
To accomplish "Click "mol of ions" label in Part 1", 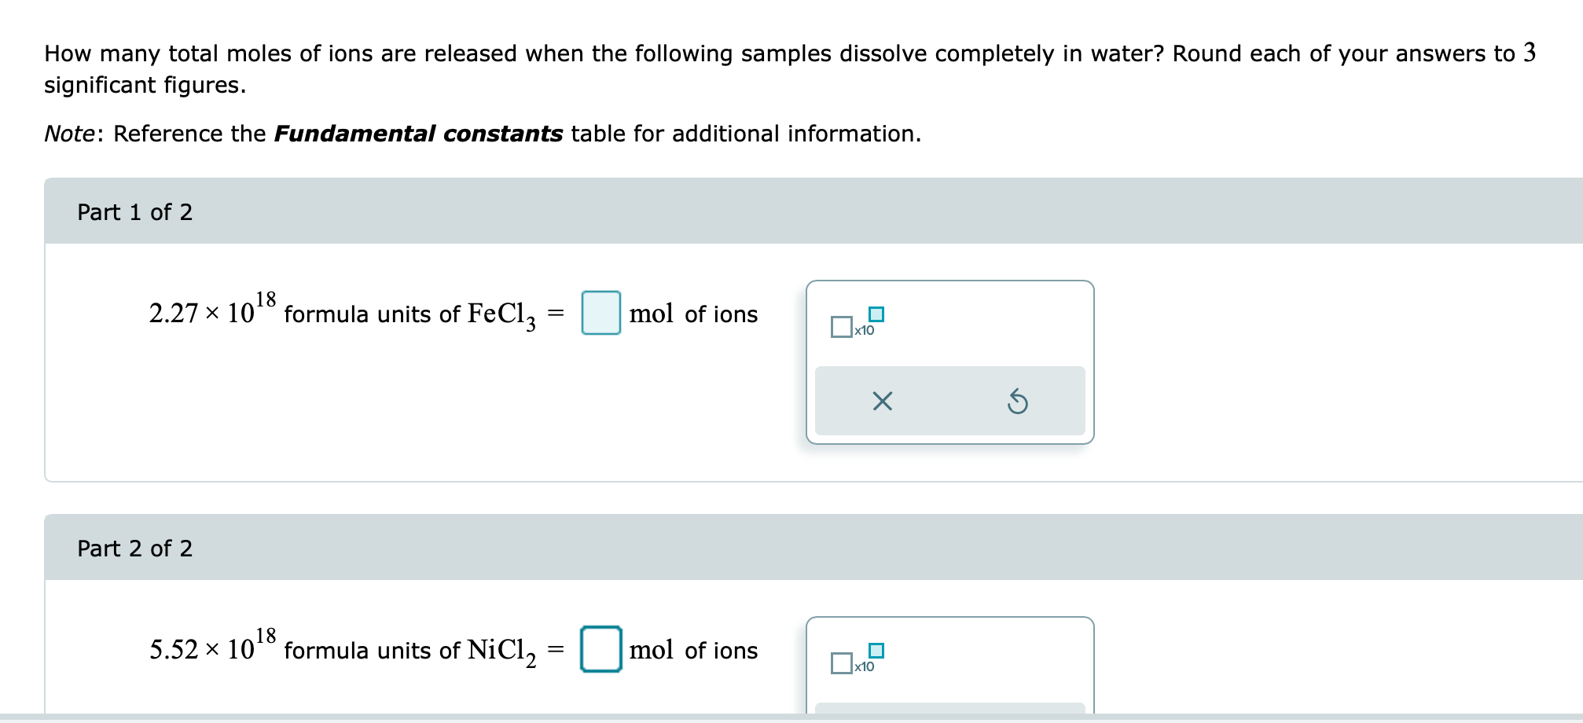I will pos(693,314).
